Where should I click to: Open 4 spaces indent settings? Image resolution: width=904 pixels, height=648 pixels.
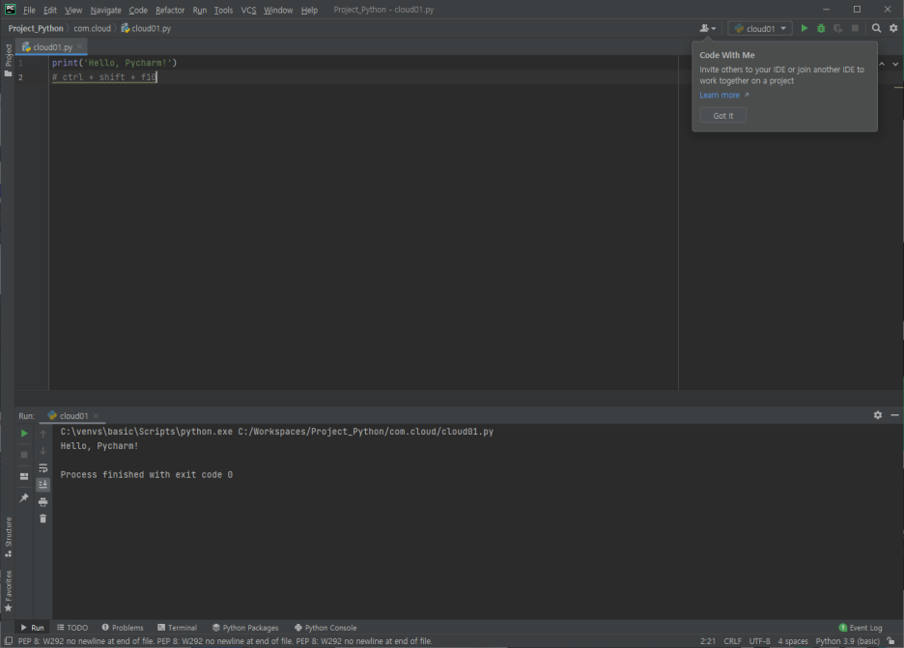(x=793, y=641)
